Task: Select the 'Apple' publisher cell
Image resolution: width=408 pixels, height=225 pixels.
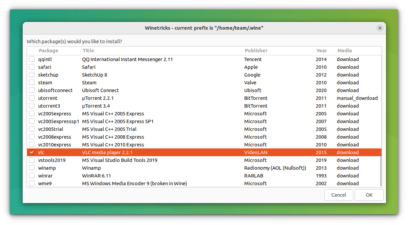Action: (x=251, y=67)
